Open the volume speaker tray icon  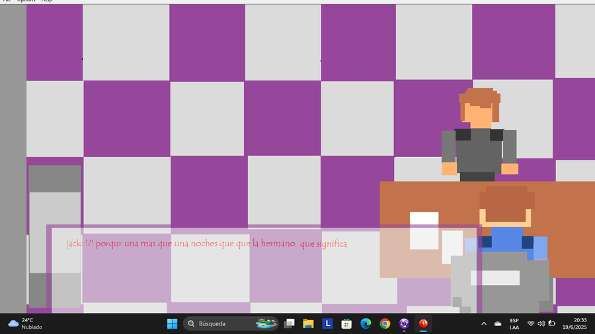coord(541,324)
